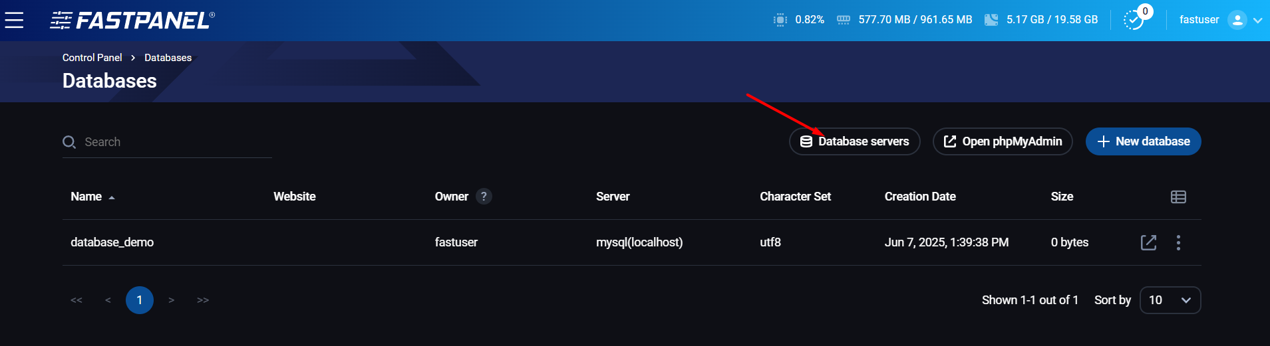Image resolution: width=1270 pixels, height=346 pixels.
Task: Click the CPU usage indicator icon
Action: pyautogui.click(x=780, y=20)
